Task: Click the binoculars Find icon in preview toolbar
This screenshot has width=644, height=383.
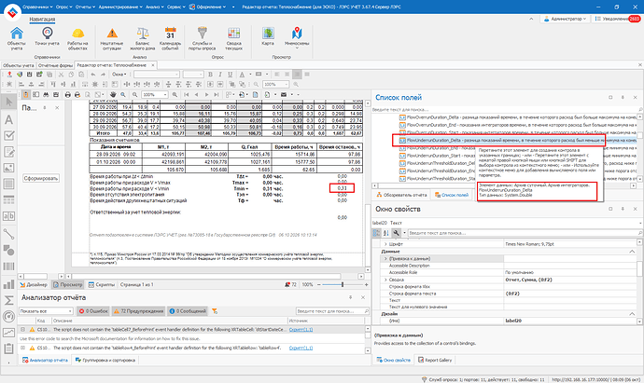Action: click(47, 95)
